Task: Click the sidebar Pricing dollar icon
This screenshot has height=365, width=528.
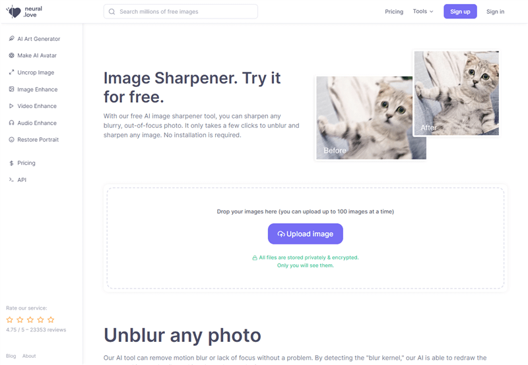Action: [x=11, y=163]
